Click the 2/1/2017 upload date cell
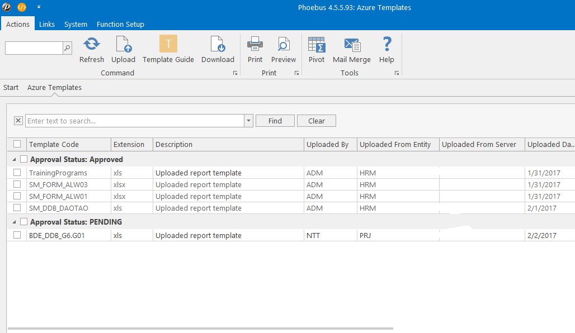The height and width of the screenshot is (333, 575). pos(550,208)
